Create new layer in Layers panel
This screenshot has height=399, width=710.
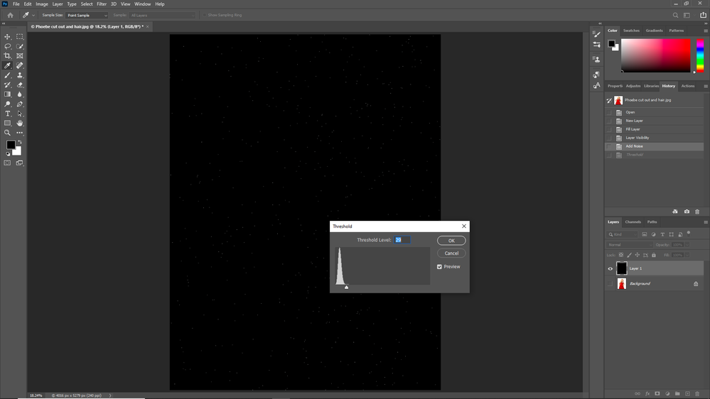click(x=687, y=393)
